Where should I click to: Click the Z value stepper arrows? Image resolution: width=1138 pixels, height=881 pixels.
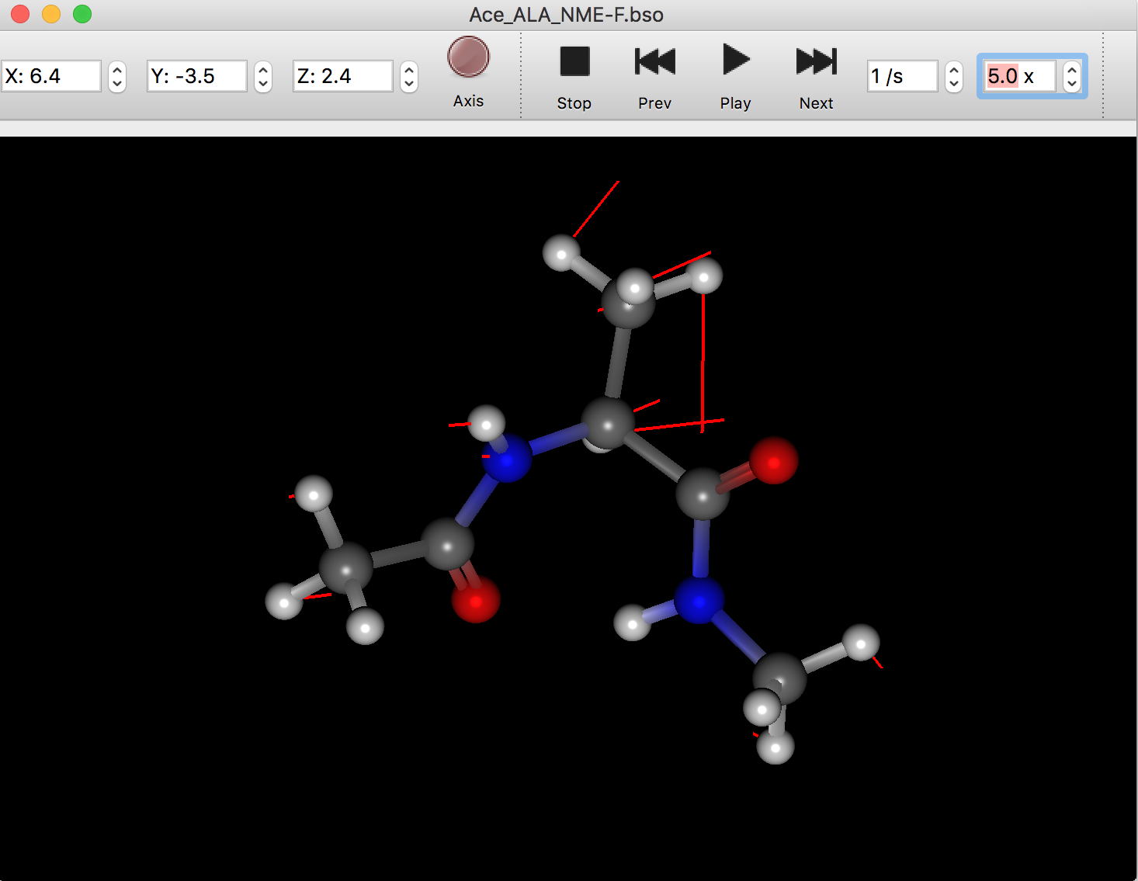pos(409,76)
